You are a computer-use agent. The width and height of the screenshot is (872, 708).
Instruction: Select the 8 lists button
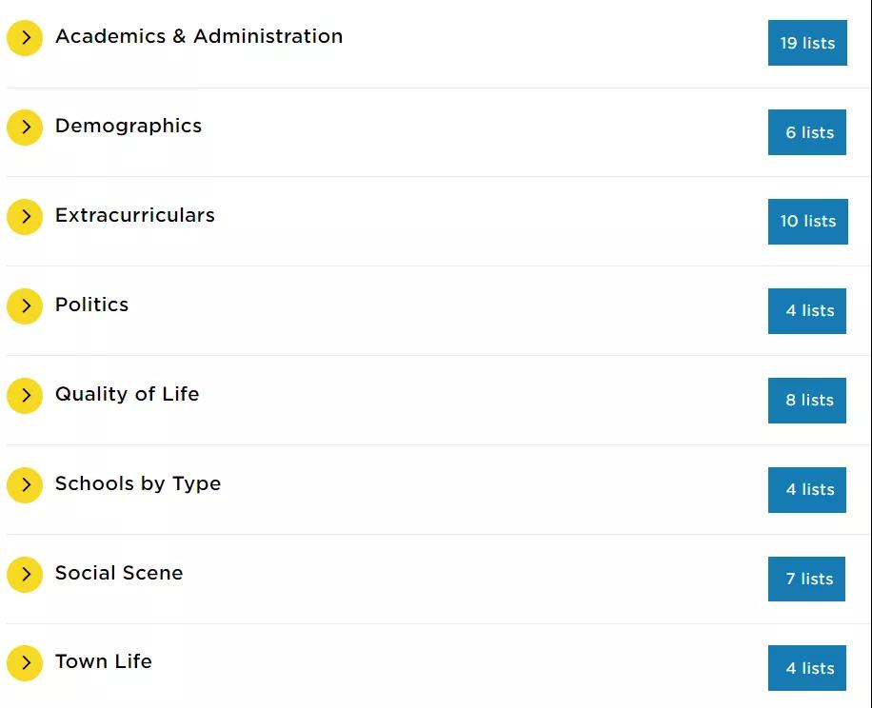tap(807, 400)
